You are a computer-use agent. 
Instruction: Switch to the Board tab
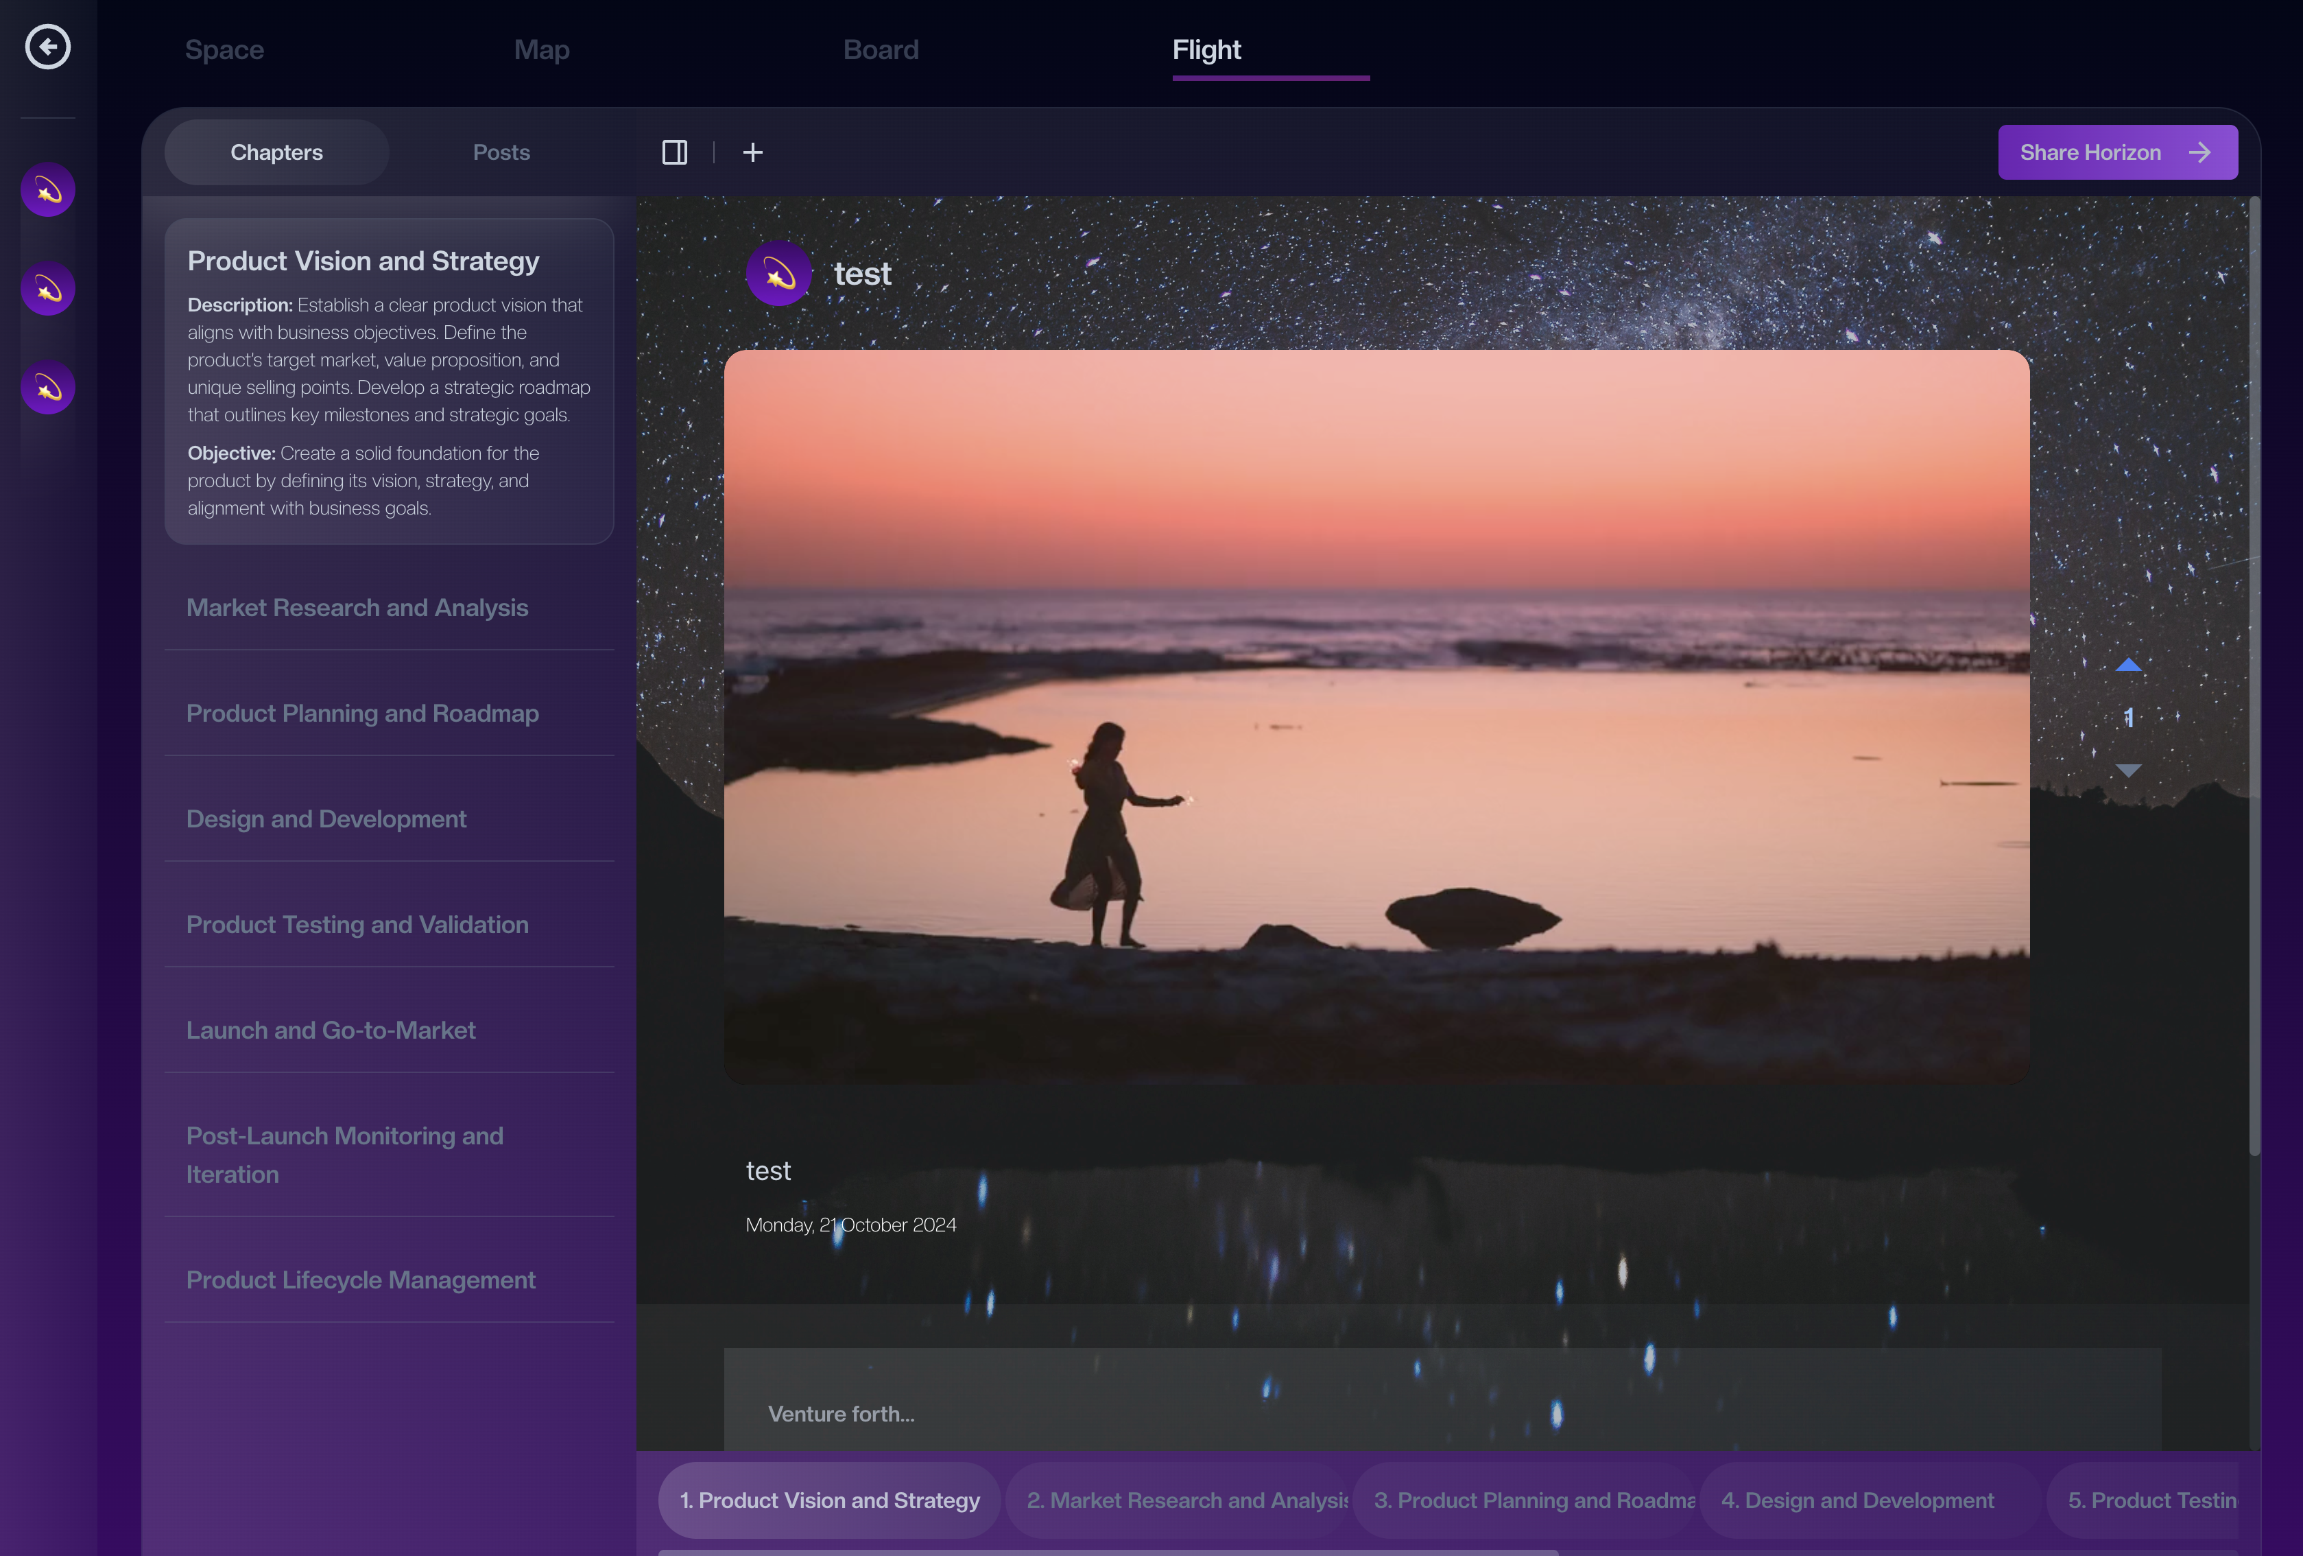point(880,49)
